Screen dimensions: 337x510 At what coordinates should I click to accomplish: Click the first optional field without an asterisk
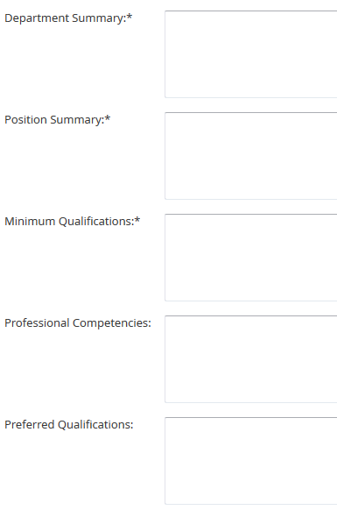(x=251, y=359)
